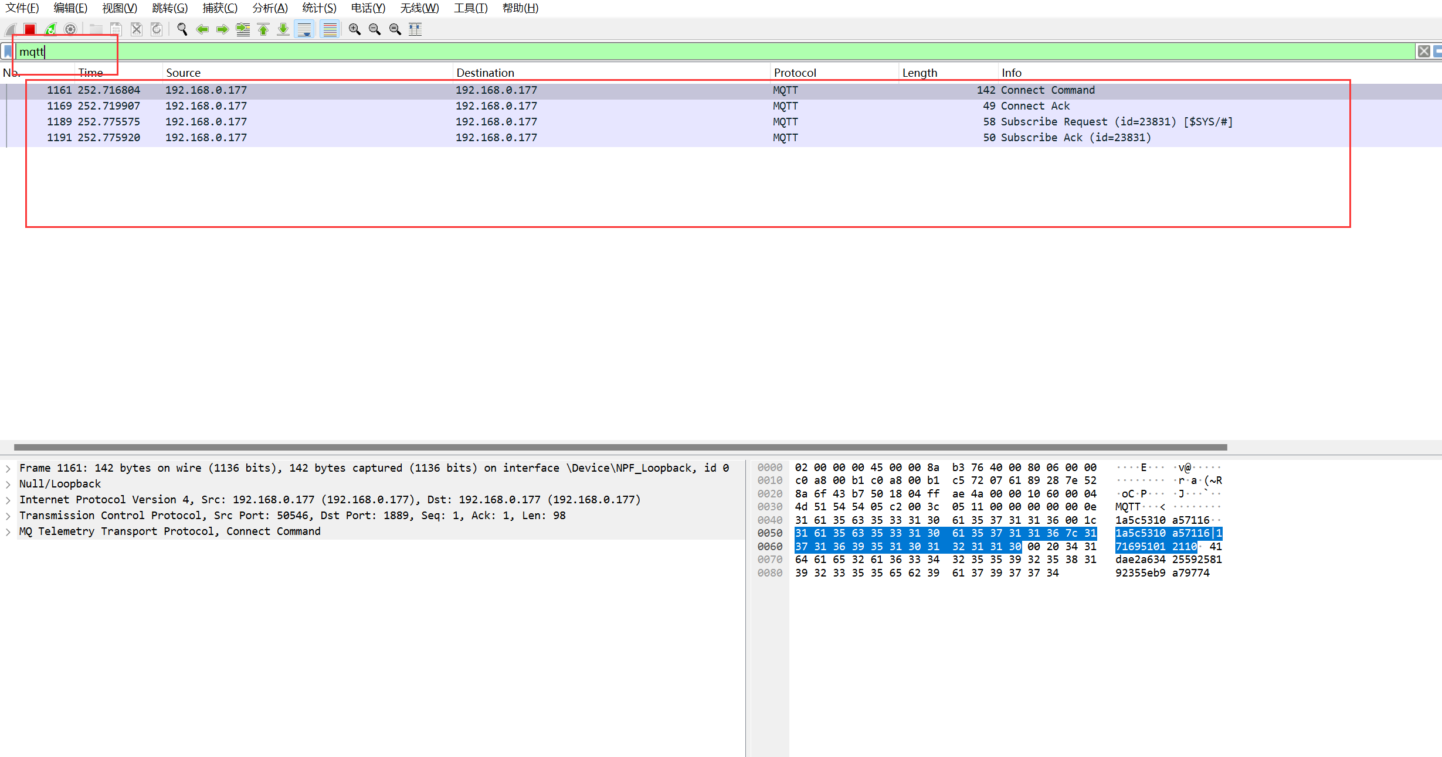
Task: Jump to the last packet
Action: (283, 29)
